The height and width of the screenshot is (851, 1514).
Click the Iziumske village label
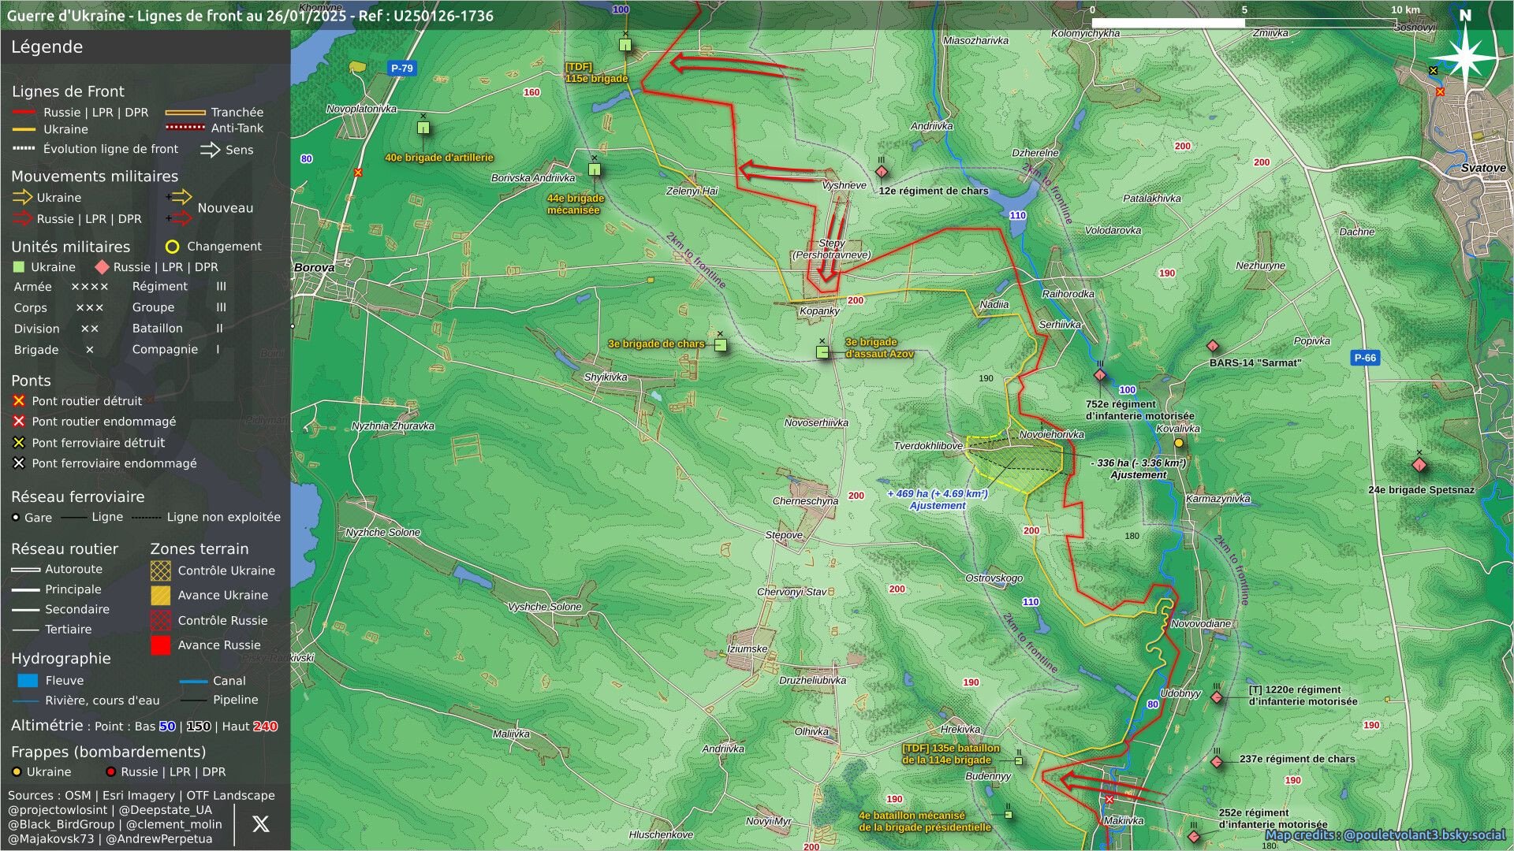(748, 649)
